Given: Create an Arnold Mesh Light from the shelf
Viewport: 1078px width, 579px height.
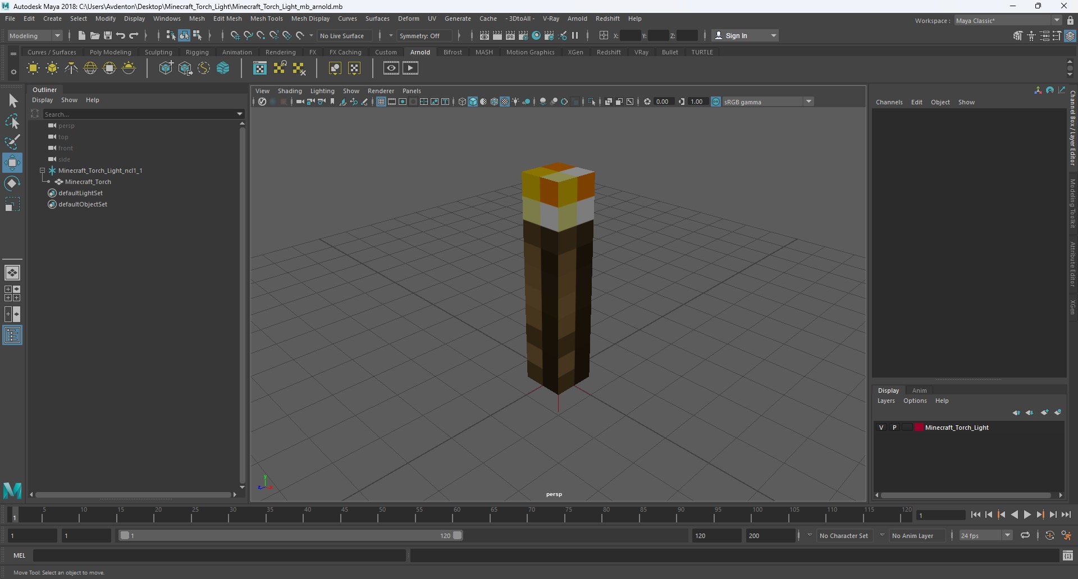Looking at the screenshot, I should pos(52,68).
